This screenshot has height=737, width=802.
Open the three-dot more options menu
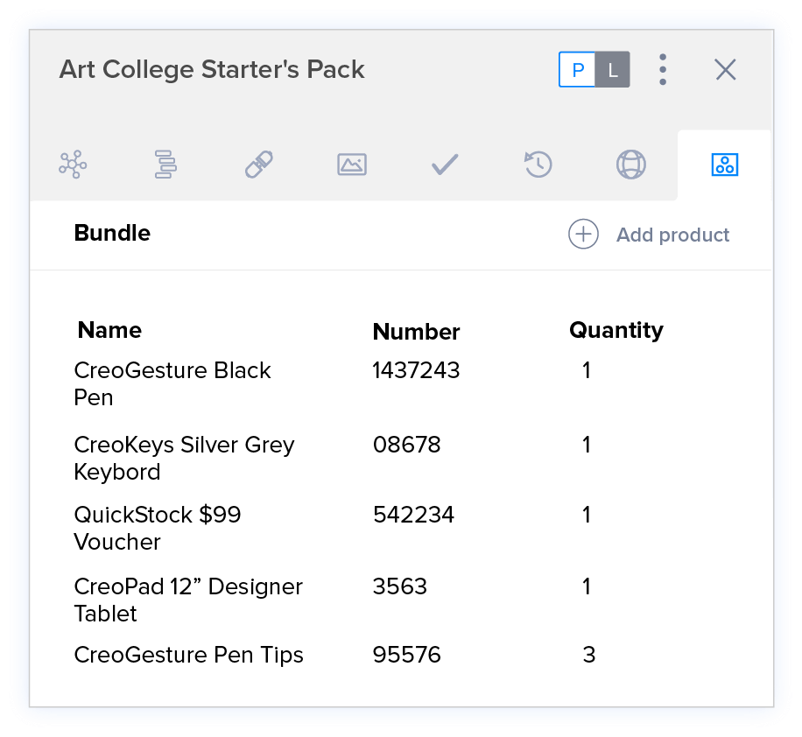point(663,70)
